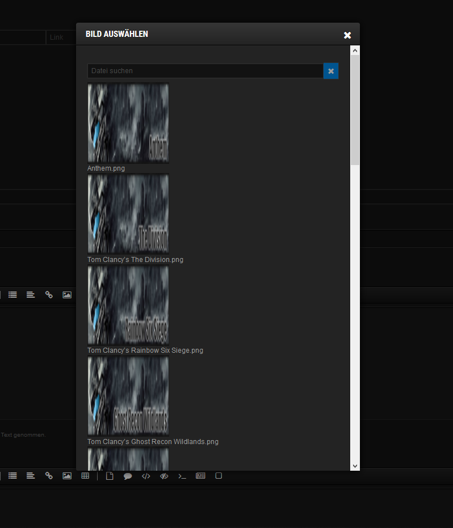This screenshot has height=528, width=453.
Task: Click the speech bubble quote icon
Action: coord(128,476)
